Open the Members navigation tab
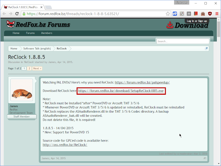Screen dimensions: 221x166 pos(47,33)
